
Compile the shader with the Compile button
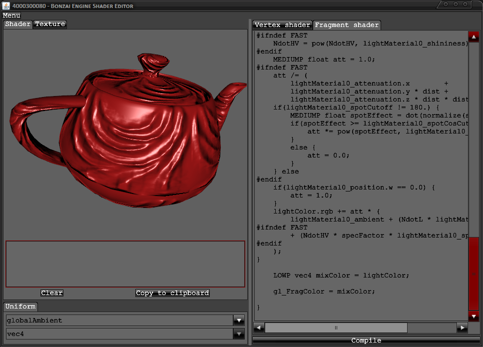[366, 340]
